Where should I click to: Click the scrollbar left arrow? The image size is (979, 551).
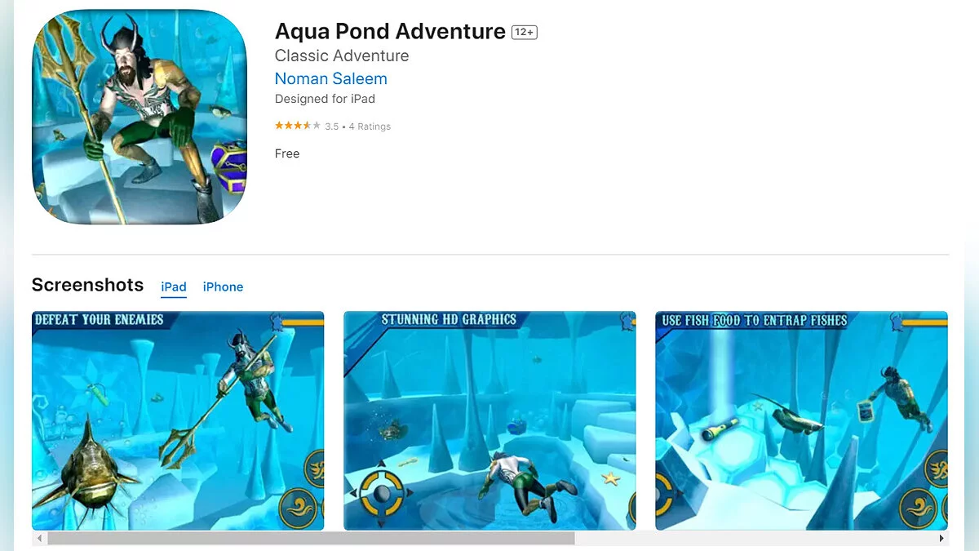coord(38,539)
